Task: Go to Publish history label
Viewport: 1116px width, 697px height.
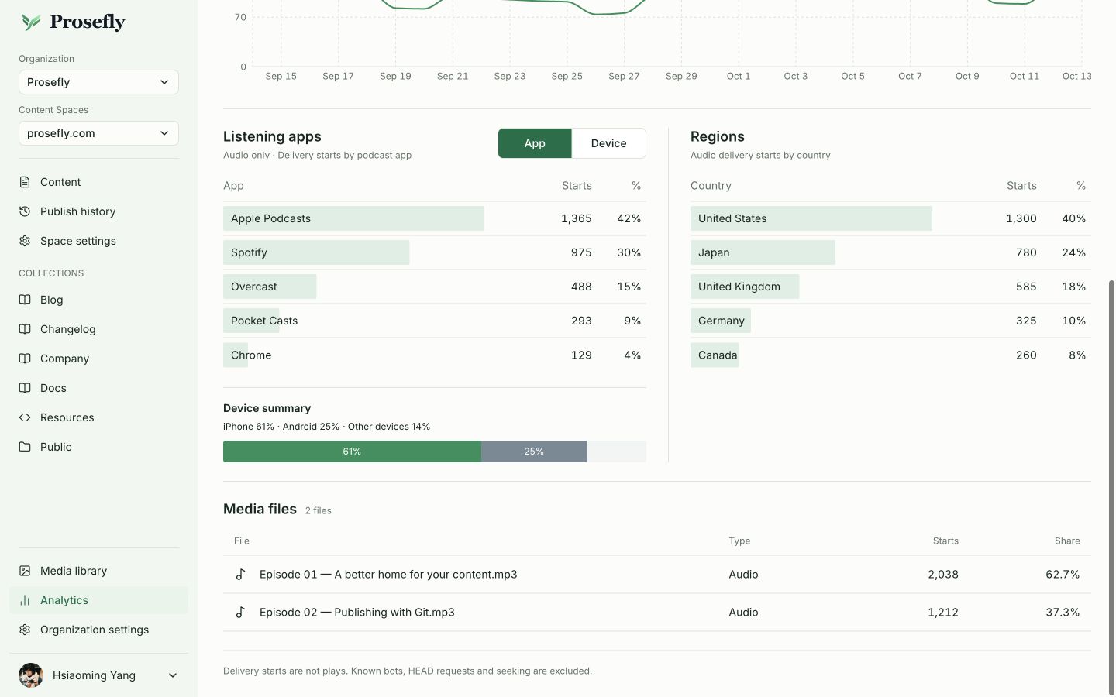Action: (x=77, y=211)
